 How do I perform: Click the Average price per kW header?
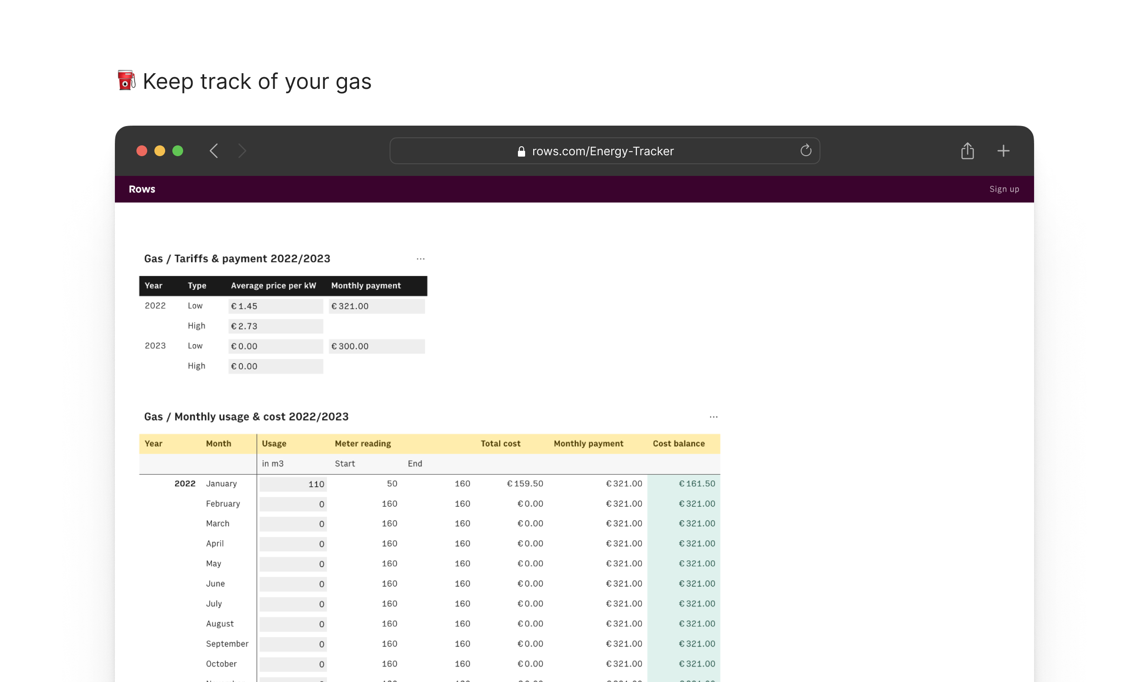tap(273, 286)
